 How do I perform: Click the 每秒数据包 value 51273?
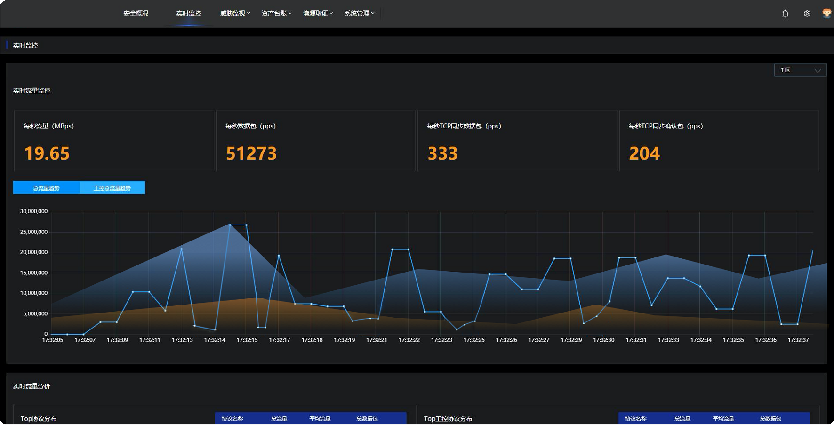point(251,153)
